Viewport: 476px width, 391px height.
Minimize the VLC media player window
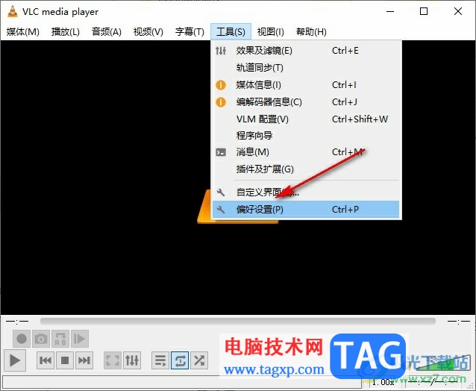pyautogui.click(x=390, y=11)
